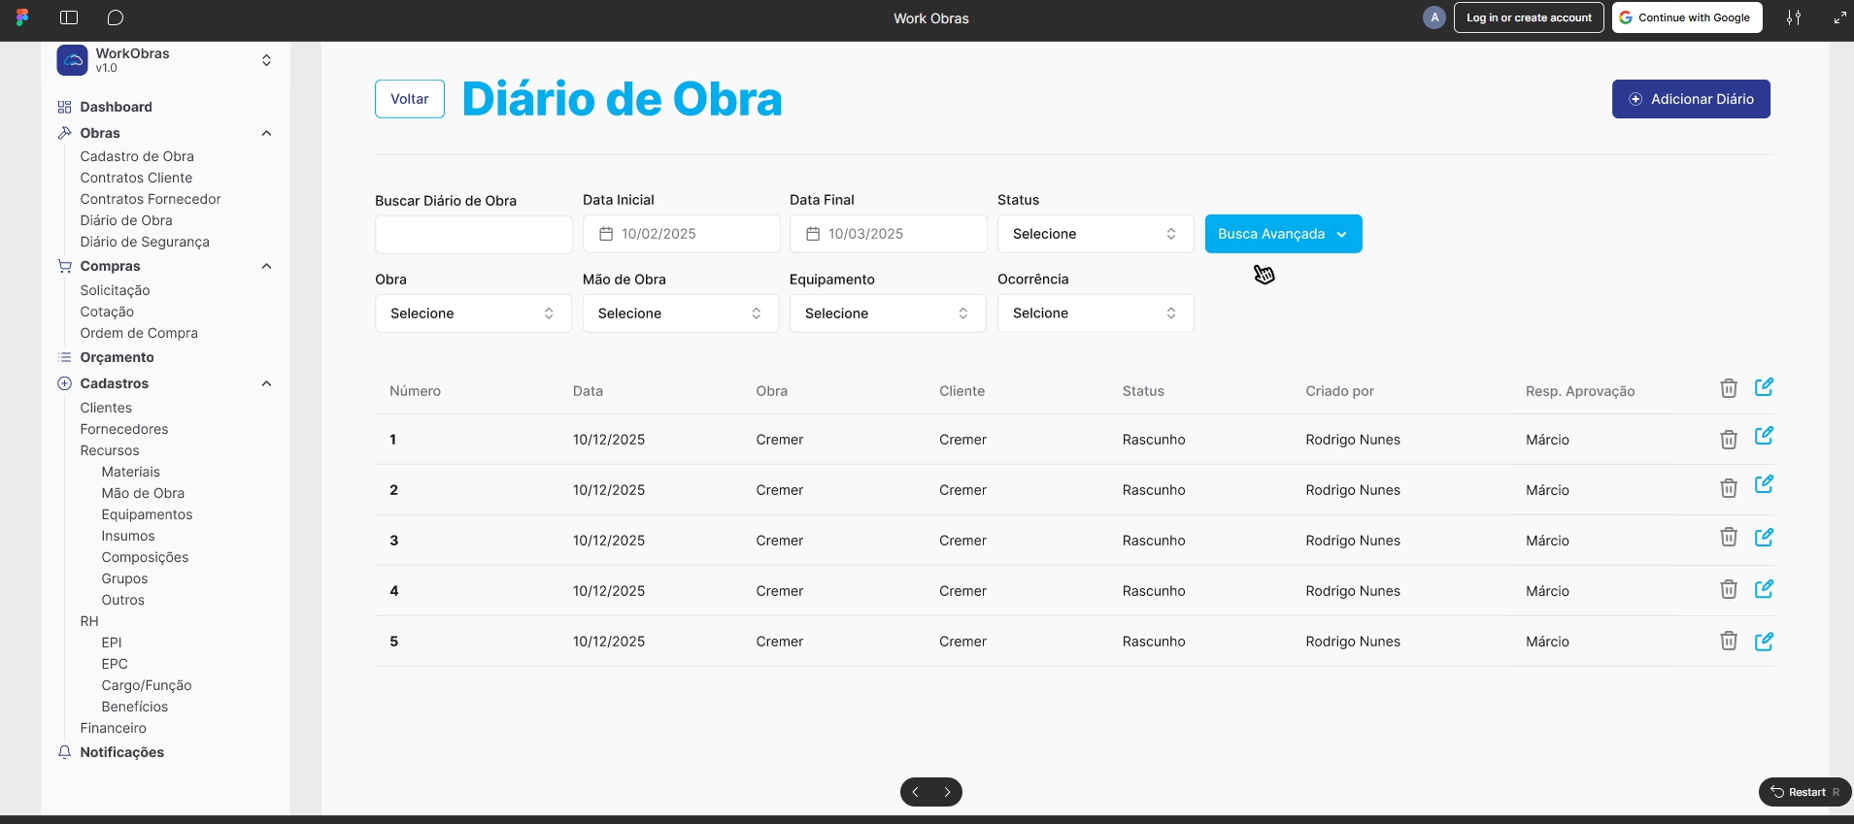Screen dimensions: 1854x824
Task: Click the Adicionar Diário button
Action: pos(1690,99)
